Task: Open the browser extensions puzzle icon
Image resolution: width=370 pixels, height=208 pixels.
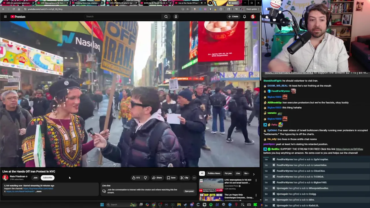Action: (221, 9)
